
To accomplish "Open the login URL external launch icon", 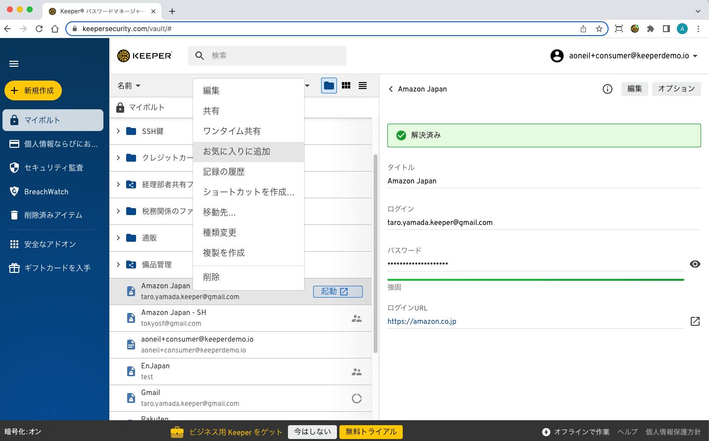I will pos(695,321).
